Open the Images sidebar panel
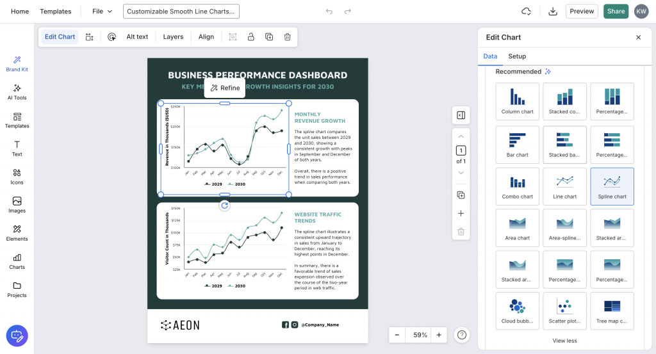This screenshot has height=354, width=656. coord(17,205)
